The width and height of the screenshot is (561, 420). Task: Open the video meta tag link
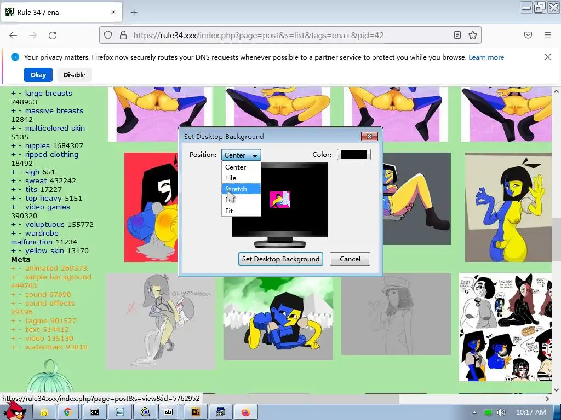[x=35, y=338]
